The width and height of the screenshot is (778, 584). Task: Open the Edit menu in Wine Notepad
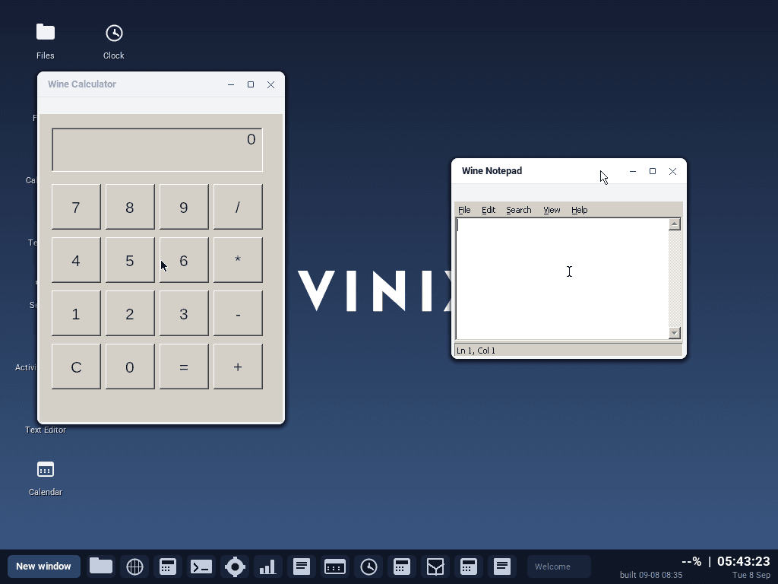click(x=489, y=210)
